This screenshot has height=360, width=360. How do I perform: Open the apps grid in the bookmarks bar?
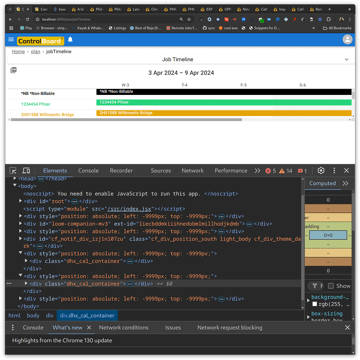click(11, 28)
